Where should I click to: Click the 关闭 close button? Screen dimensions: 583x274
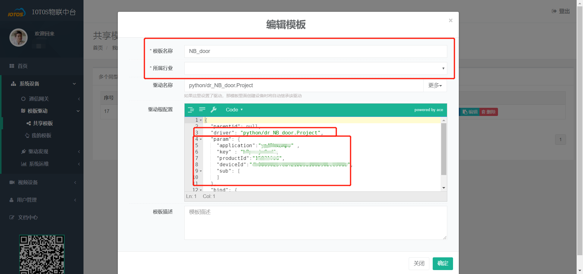click(419, 263)
